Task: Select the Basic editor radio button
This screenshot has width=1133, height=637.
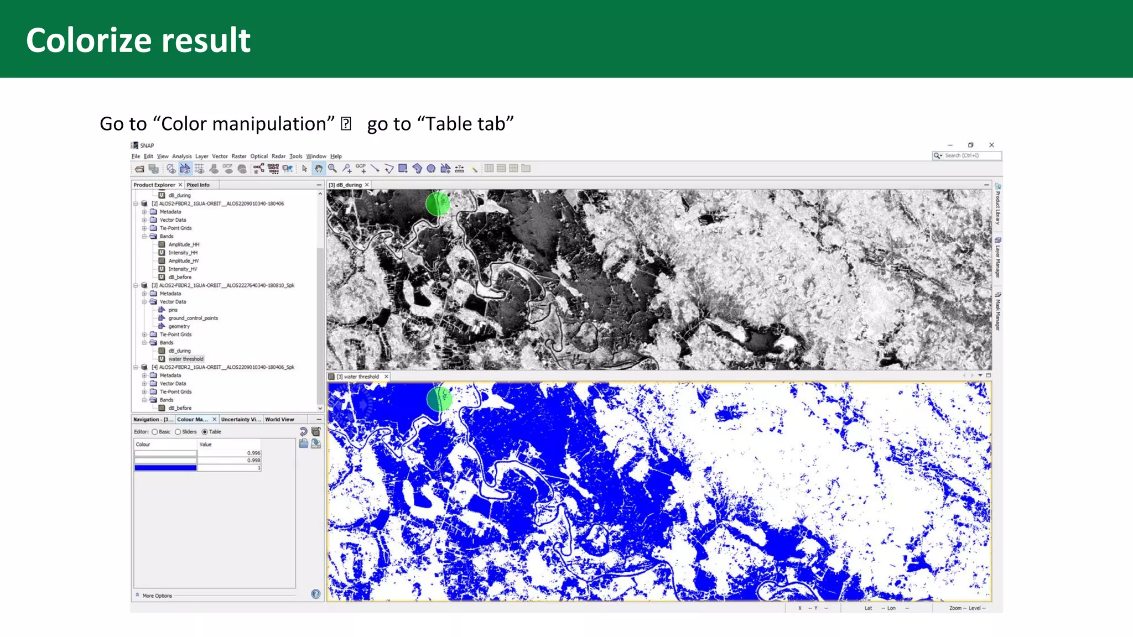Action: click(155, 432)
